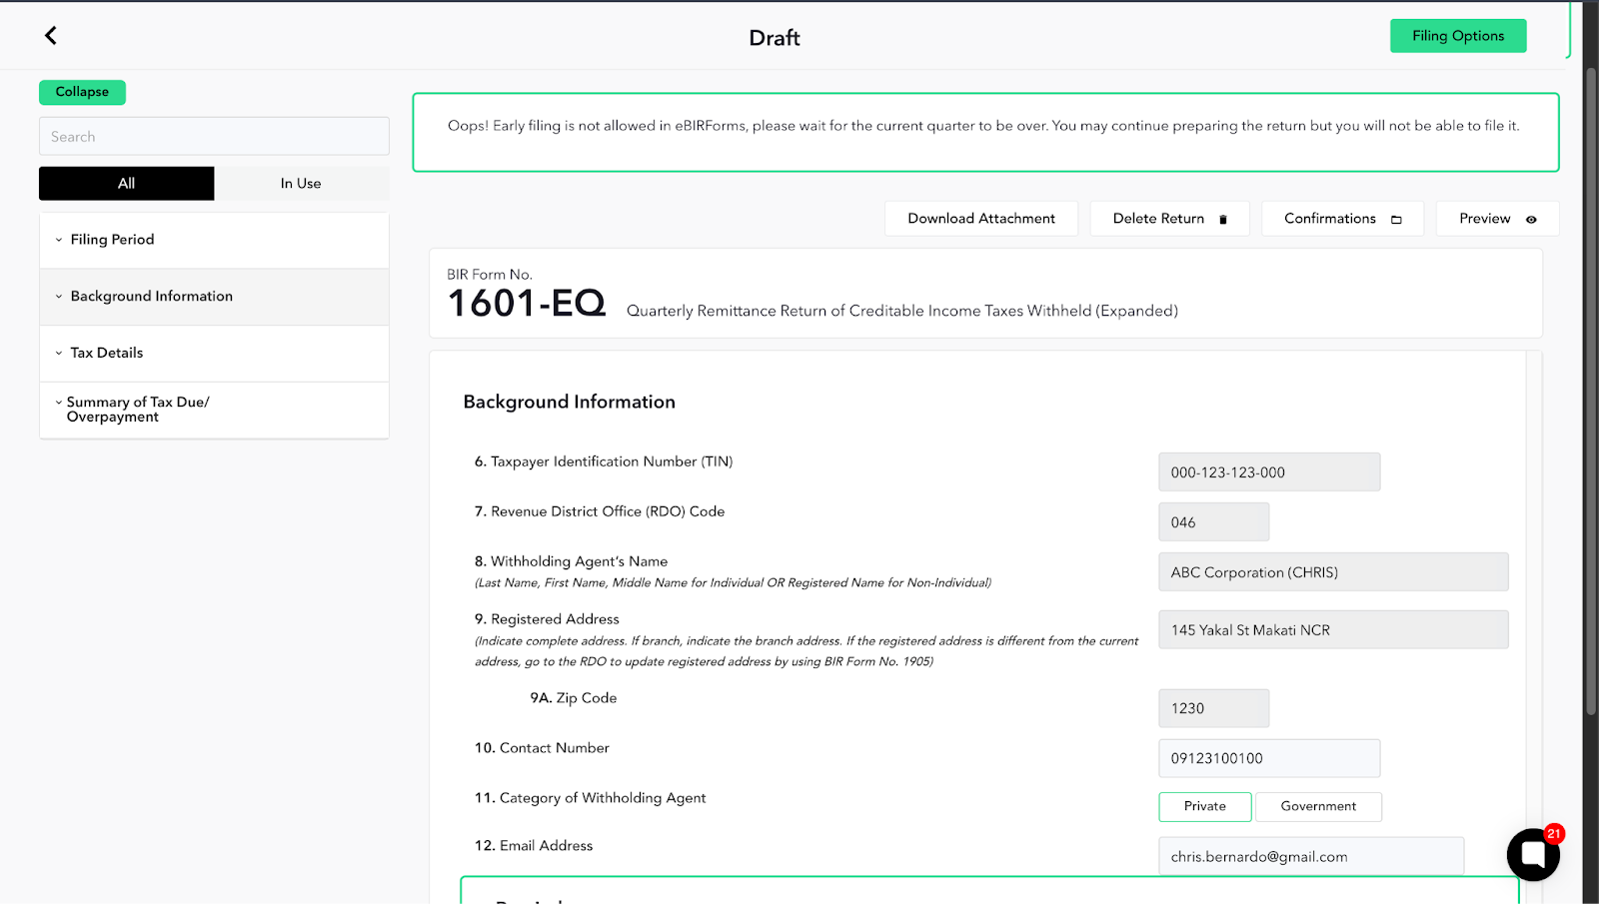Click Download Attachment button

coord(980,219)
